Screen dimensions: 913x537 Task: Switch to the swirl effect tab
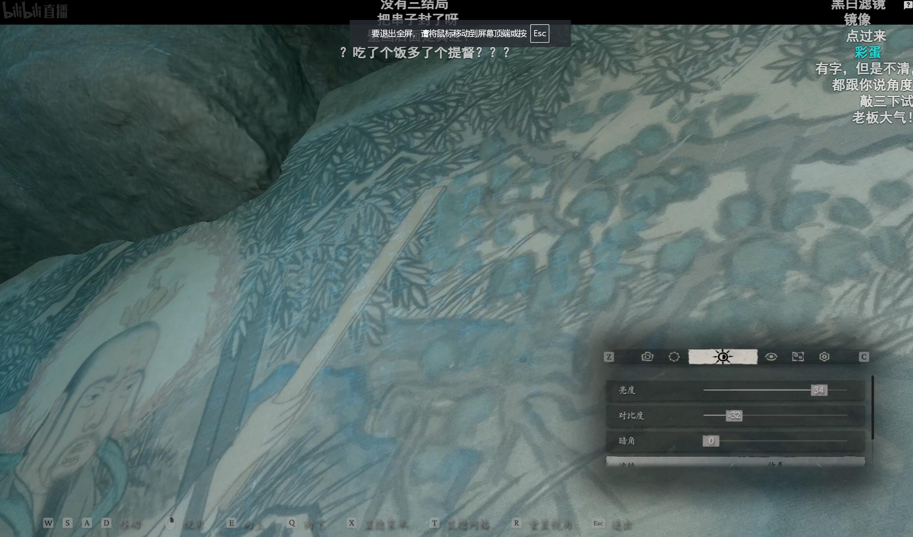point(674,357)
